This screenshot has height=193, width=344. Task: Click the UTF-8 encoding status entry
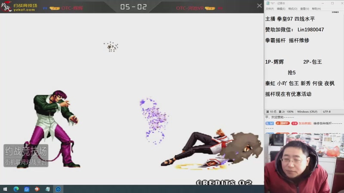[x=327, y=112]
